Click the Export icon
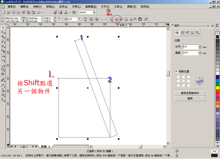The image size is (220, 159). click(x=60, y=12)
